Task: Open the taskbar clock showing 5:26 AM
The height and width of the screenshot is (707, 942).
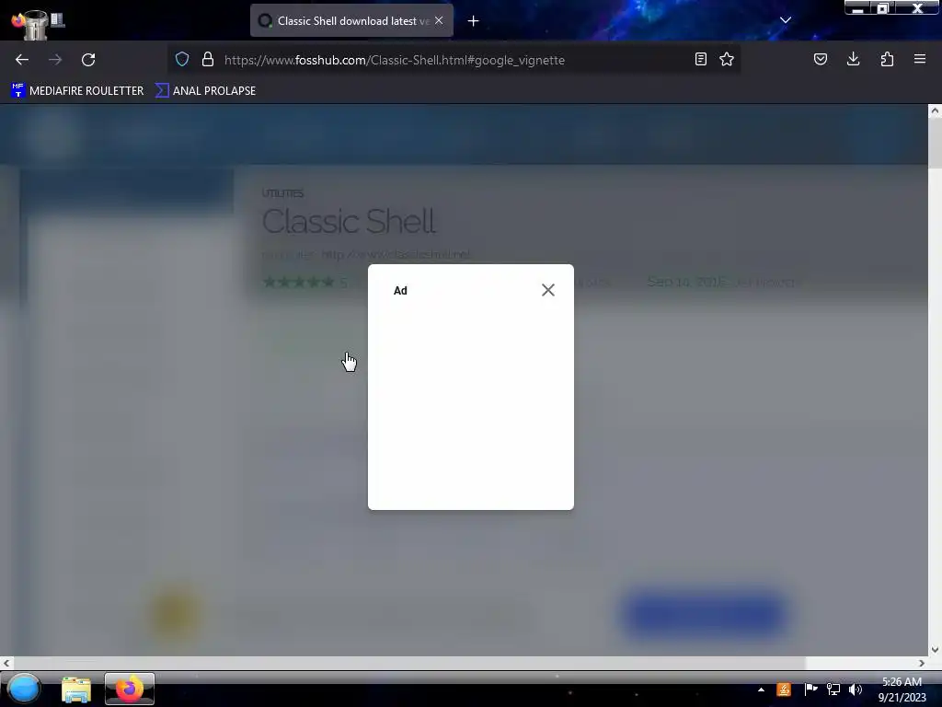Action: 902,690
